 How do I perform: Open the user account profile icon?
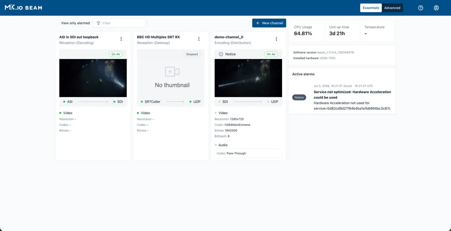pos(436,8)
